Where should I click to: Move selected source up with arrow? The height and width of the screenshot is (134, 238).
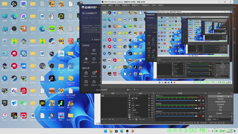point(140,119)
